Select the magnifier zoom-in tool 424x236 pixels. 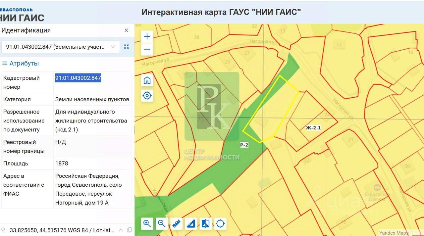click(x=147, y=223)
